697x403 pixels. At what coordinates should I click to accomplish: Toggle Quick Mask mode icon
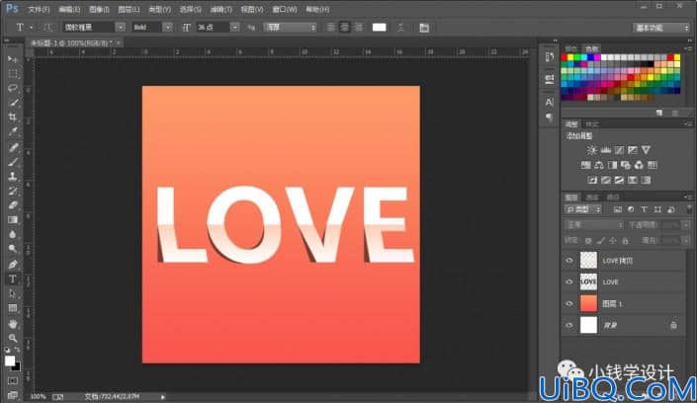13,381
